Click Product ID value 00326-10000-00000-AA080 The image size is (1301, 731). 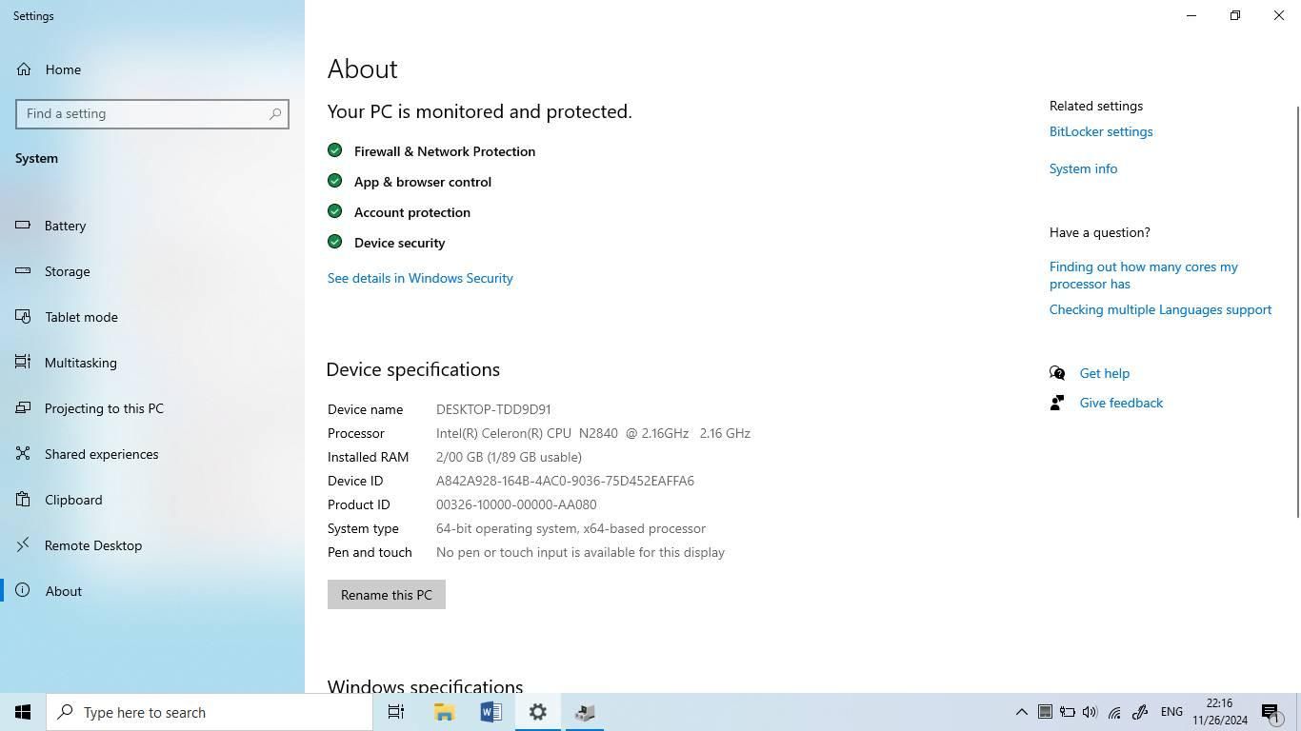(516, 504)
